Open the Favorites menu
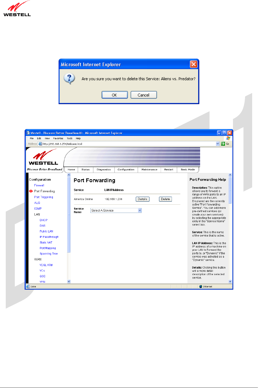This screenshot has width=262, height=388. (58, 138)
